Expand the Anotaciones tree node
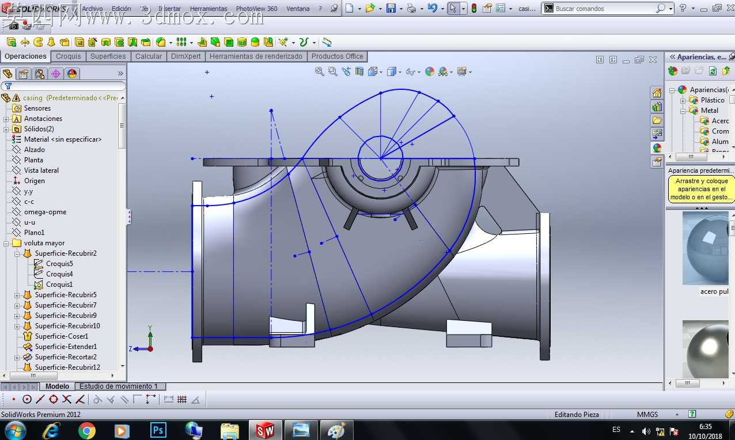This screenshot has height=440, width=735. [6, 119]
